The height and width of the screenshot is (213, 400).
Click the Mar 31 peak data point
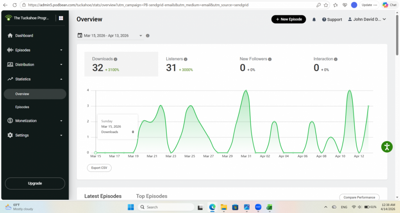[246, 90]
